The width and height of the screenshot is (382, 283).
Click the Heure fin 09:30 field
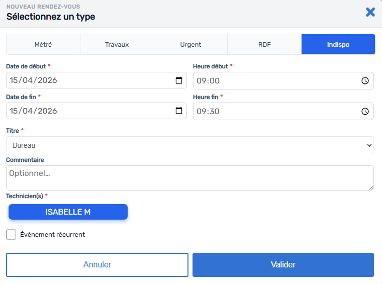pyautogui.click(x=283, y=111)
